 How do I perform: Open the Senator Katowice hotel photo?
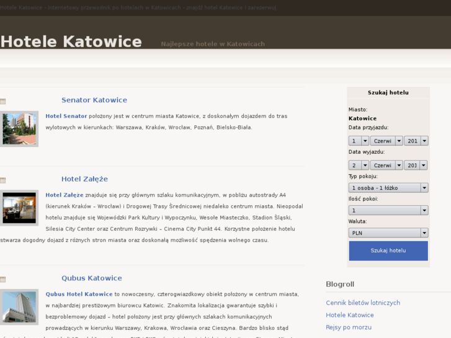[19, 129]
